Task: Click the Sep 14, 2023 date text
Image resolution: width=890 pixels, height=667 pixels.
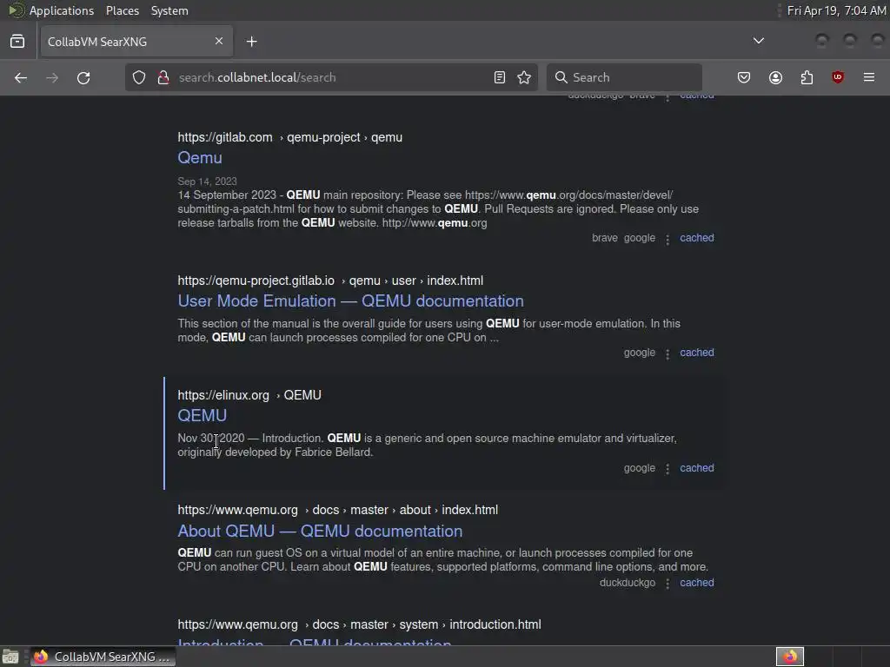Action: (x=207, y=182)
